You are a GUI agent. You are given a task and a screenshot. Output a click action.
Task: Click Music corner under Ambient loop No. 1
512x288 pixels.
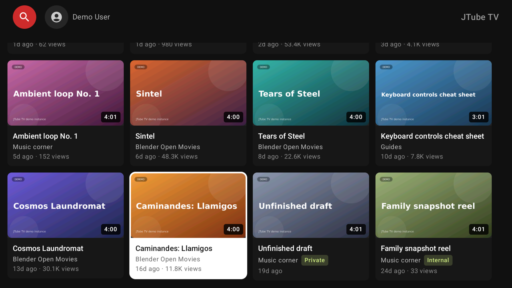(33, 147)
